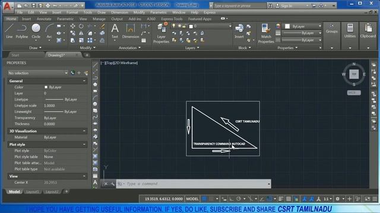This screenshot has width=380, height=213.
Task: Collapse the Plot style section
Action: 84,144
